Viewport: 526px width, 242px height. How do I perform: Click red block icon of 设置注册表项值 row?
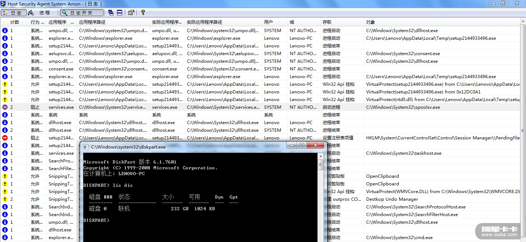click(x=4, y=138)
